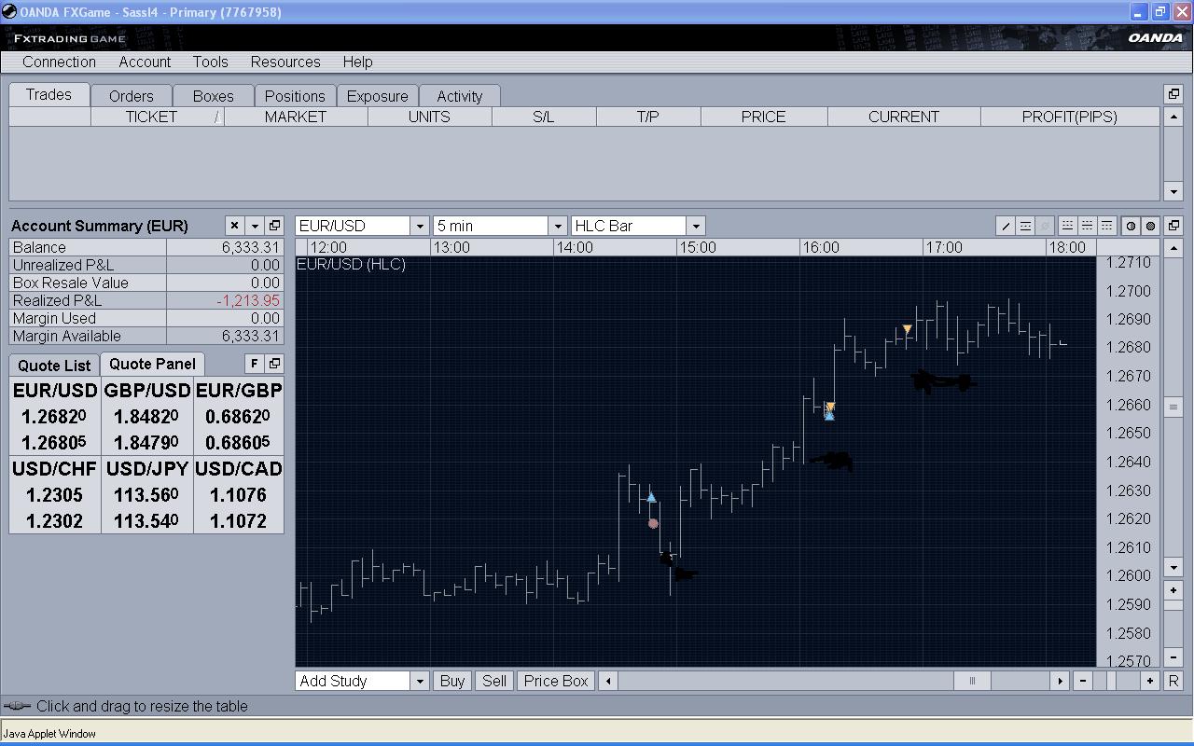Click the Buy button
The height and width of the screenshot is (746, 1194).
click(451, 681)
